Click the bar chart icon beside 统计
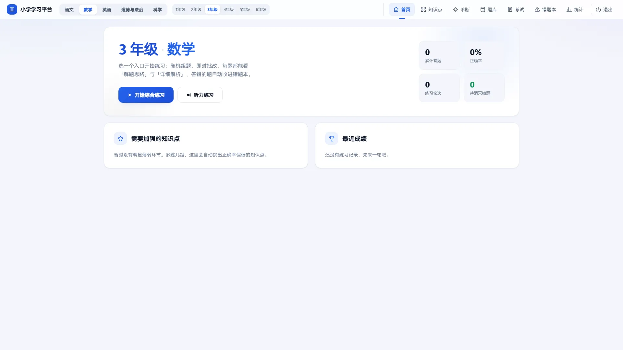This screenshot has height=350, width=623. [569, 9]
